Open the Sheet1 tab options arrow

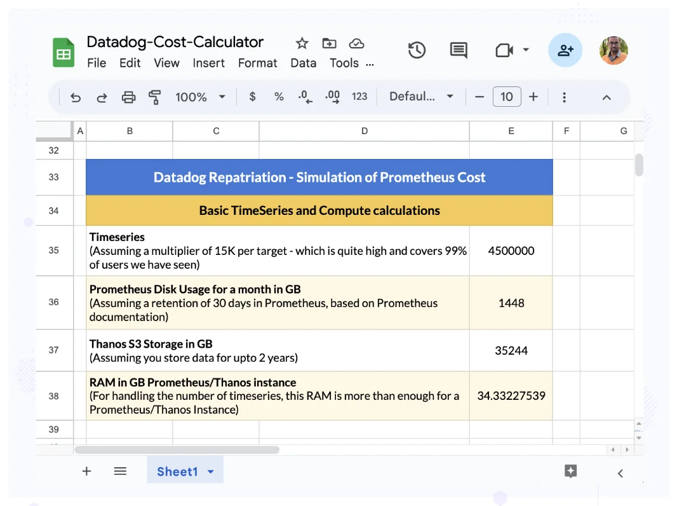point(211,472)
